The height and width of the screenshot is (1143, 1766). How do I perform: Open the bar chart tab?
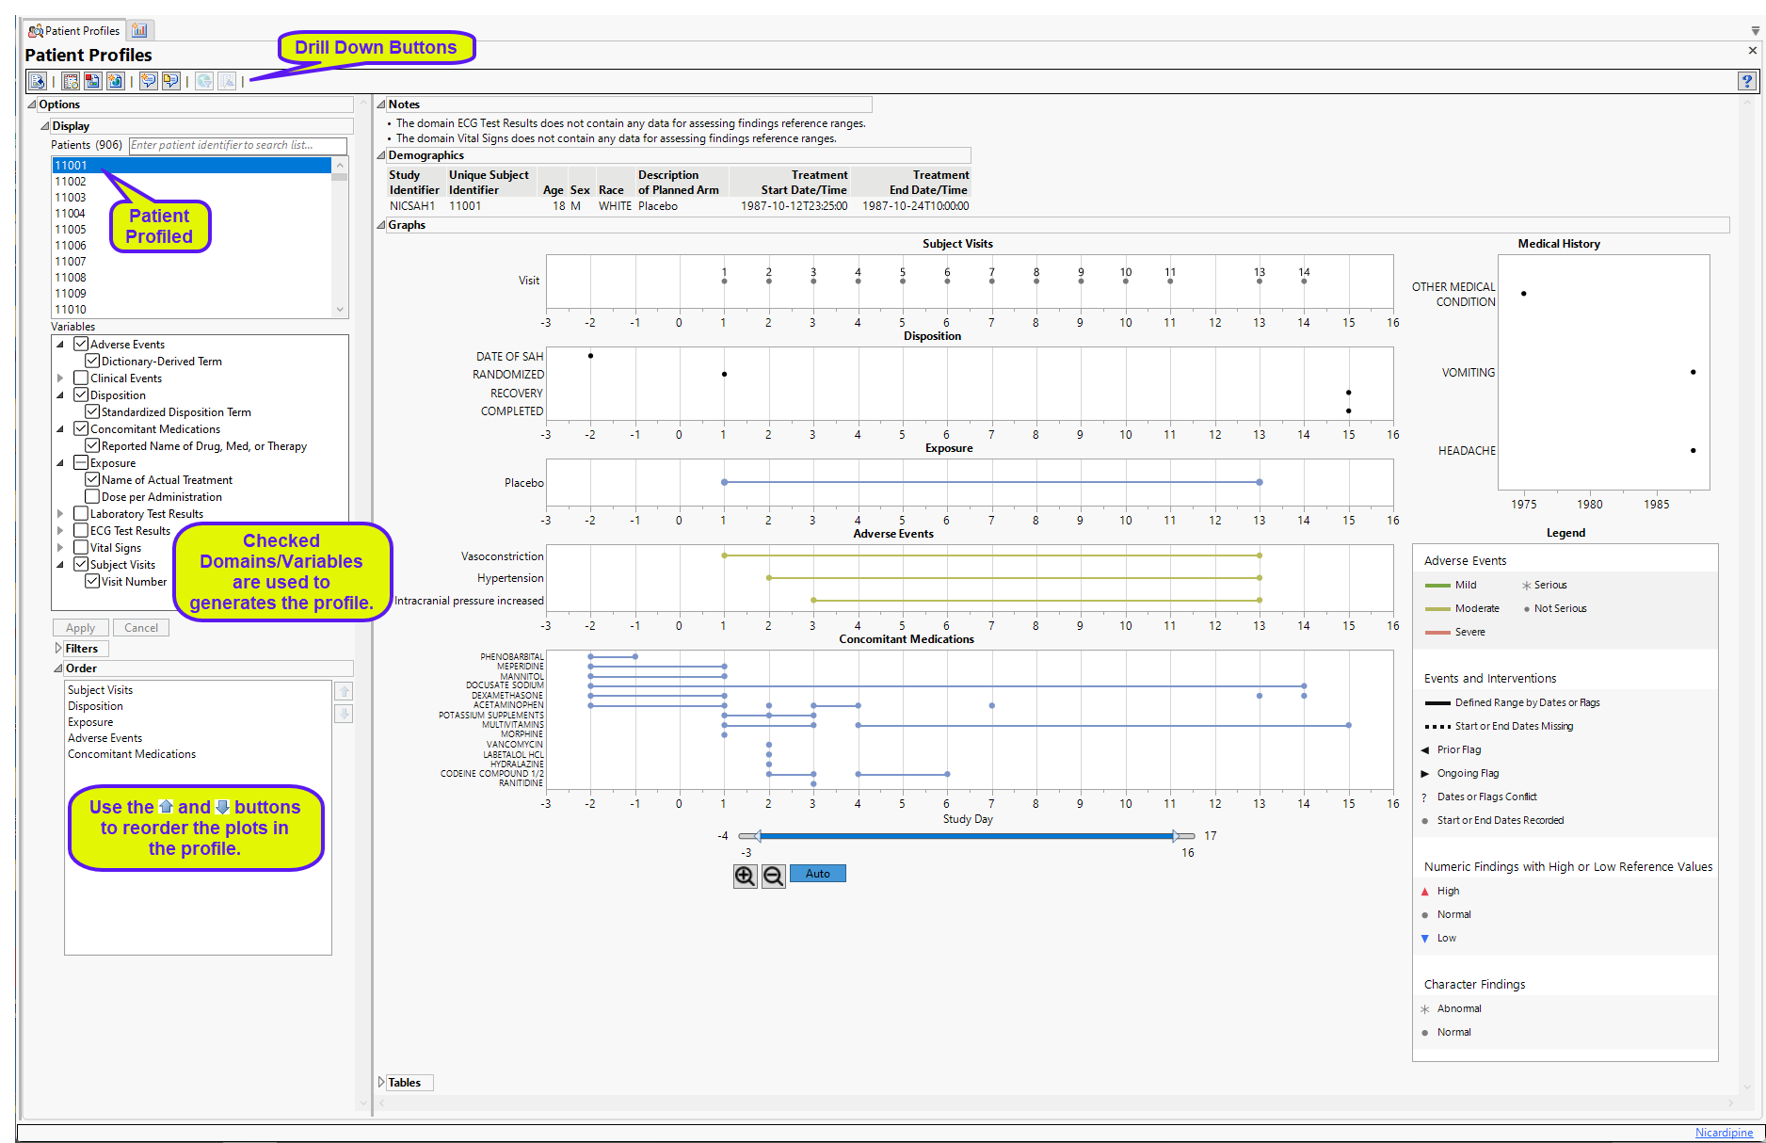tap(139, 31)
